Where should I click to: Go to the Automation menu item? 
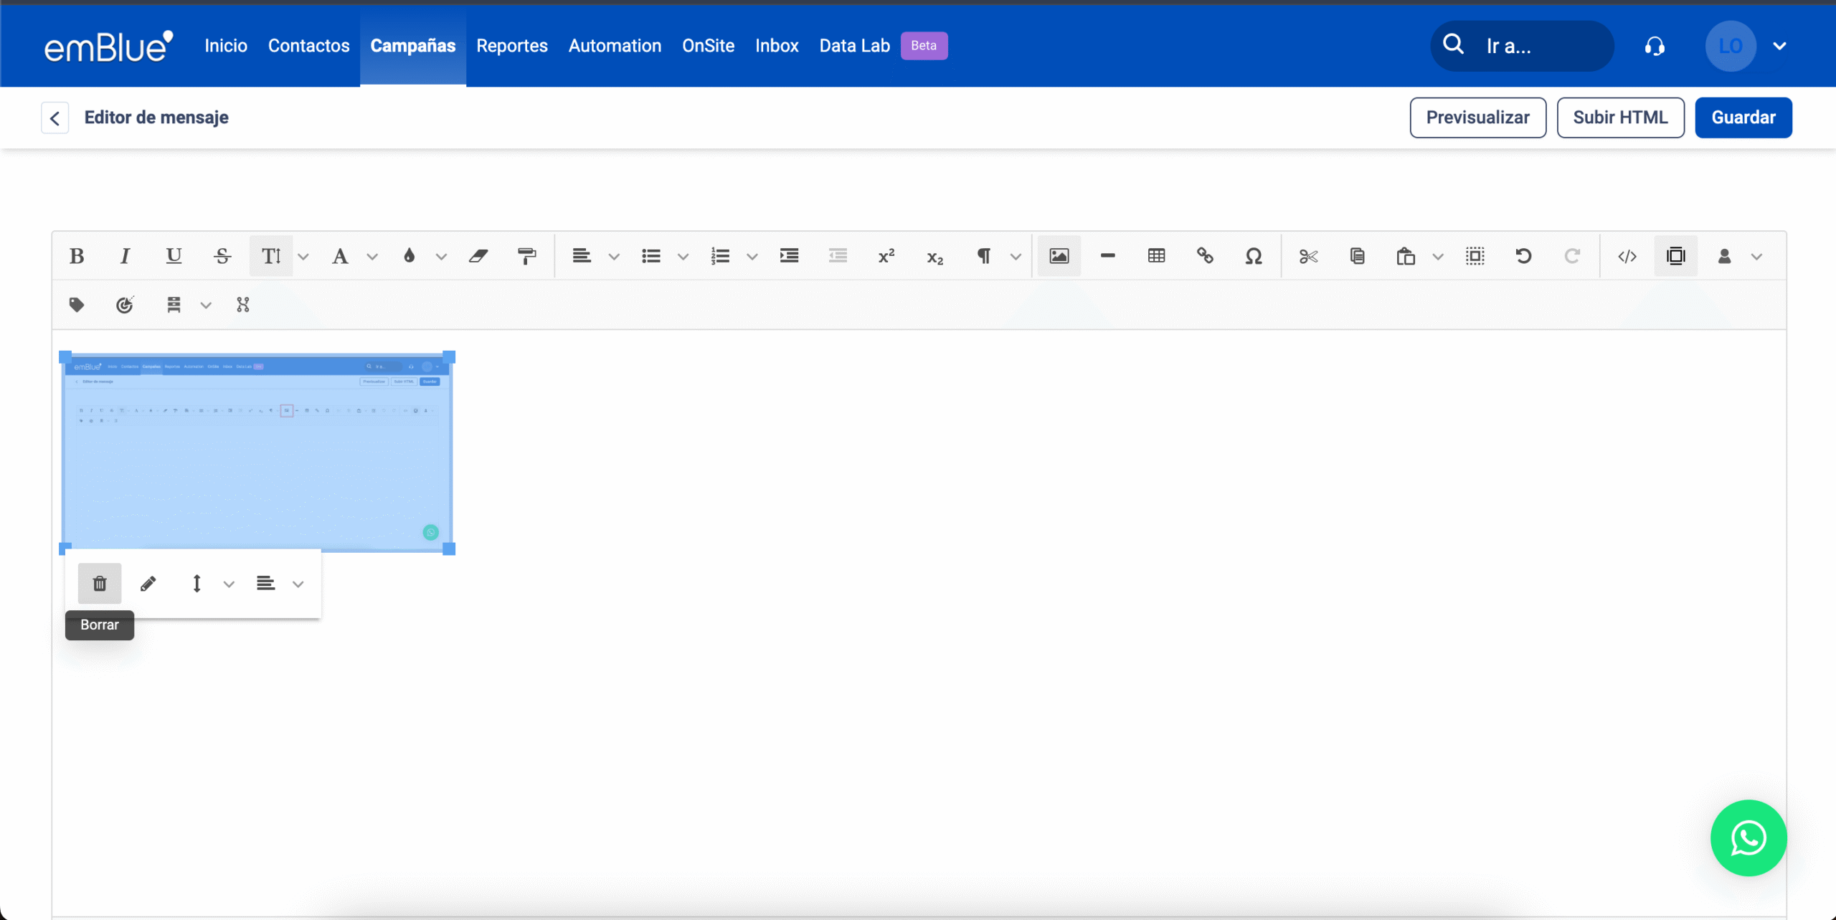coord(615,46)
